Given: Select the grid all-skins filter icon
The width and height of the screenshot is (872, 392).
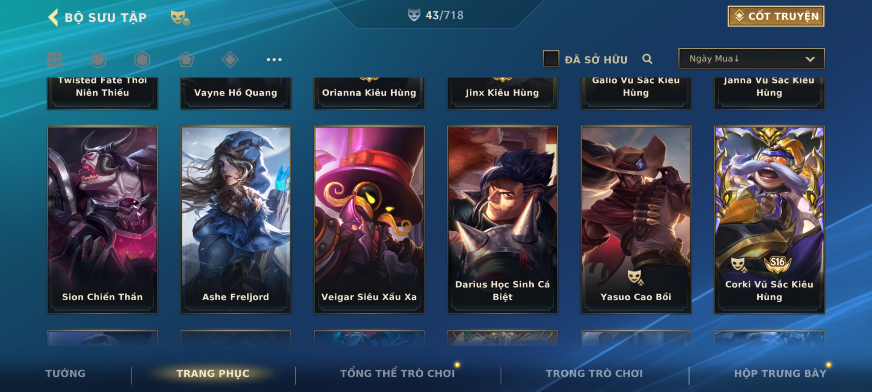Looking at the screenshot, I should (54, 60).
